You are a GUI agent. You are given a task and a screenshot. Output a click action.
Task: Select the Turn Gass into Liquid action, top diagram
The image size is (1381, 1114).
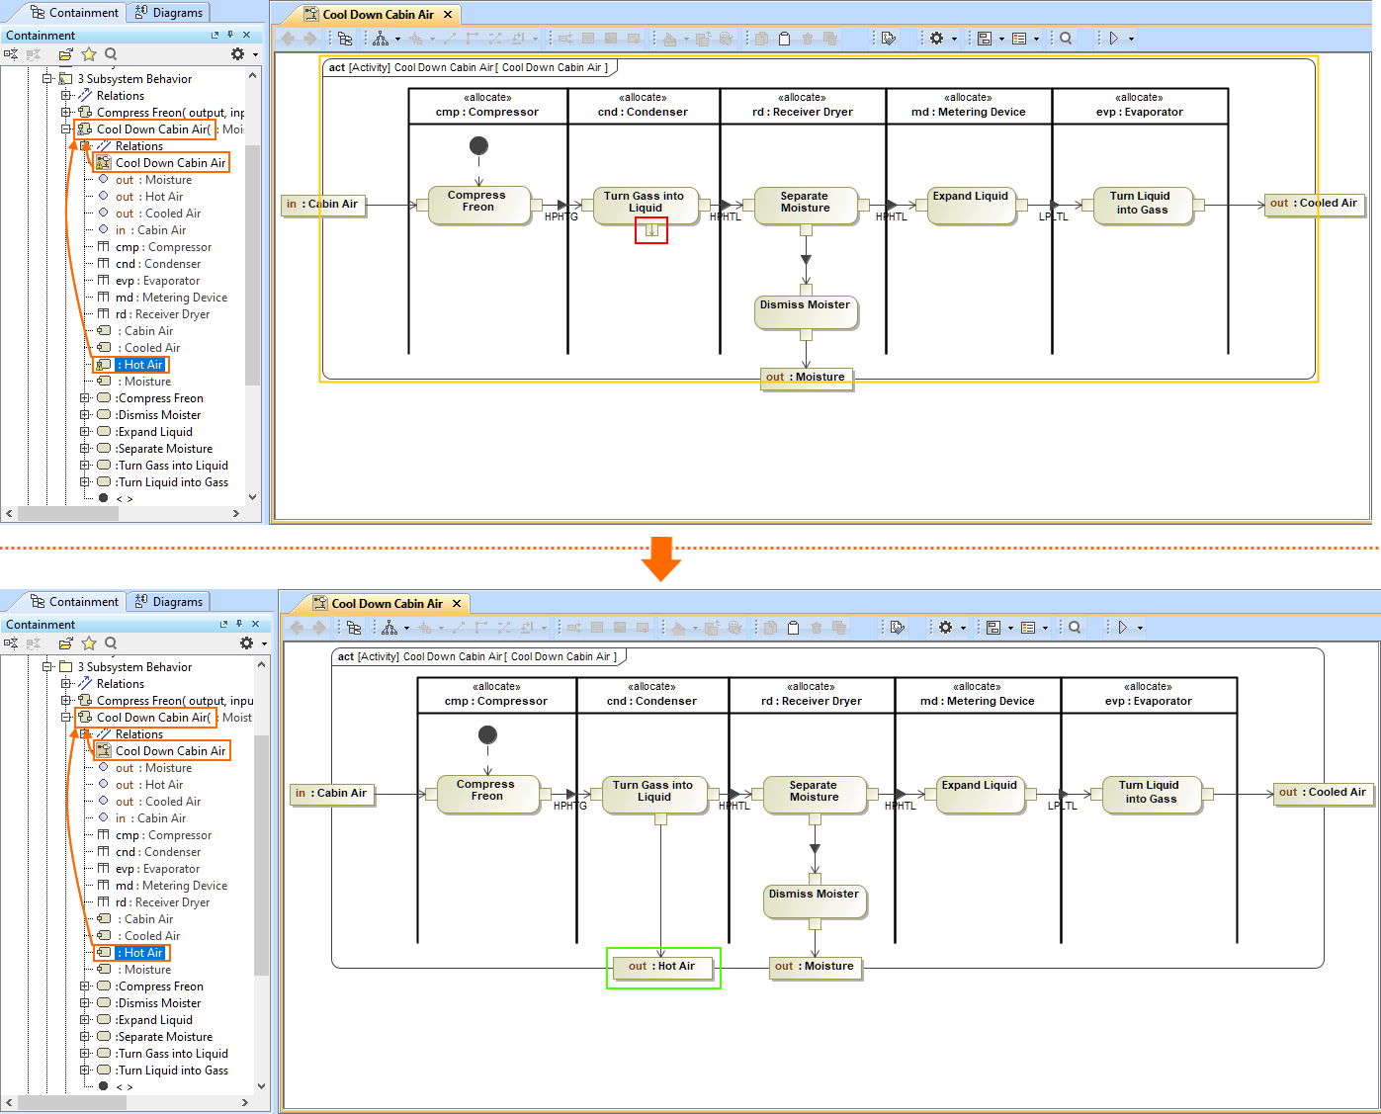click(645, 203)
